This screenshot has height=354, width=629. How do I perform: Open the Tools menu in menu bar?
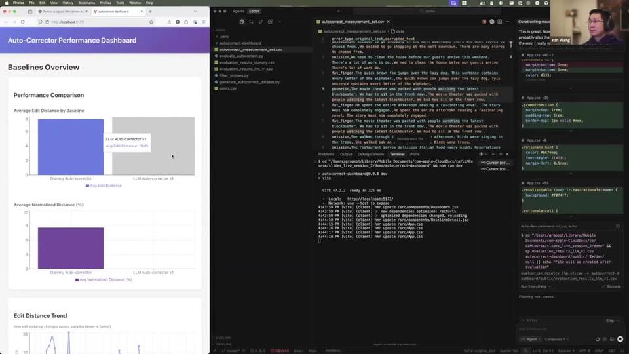(120, 3)
